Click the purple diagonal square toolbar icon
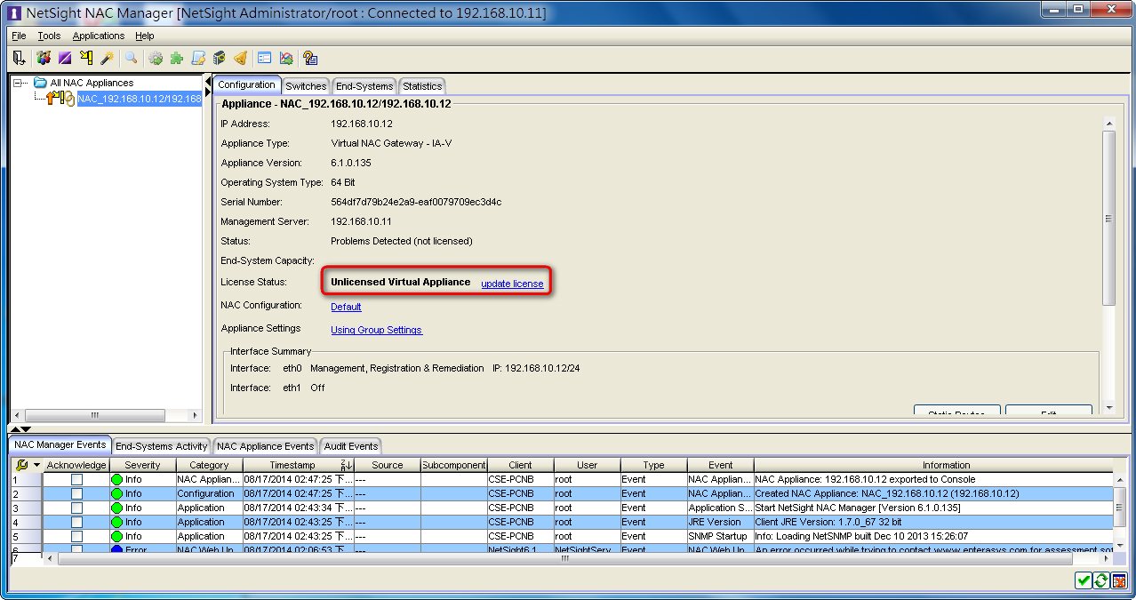 (65, 58)
